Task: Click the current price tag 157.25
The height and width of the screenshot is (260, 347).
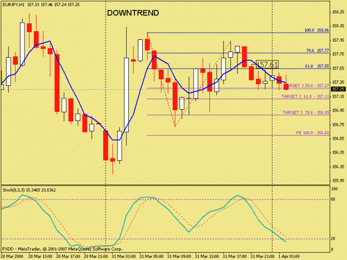Action: click(338, 89)
